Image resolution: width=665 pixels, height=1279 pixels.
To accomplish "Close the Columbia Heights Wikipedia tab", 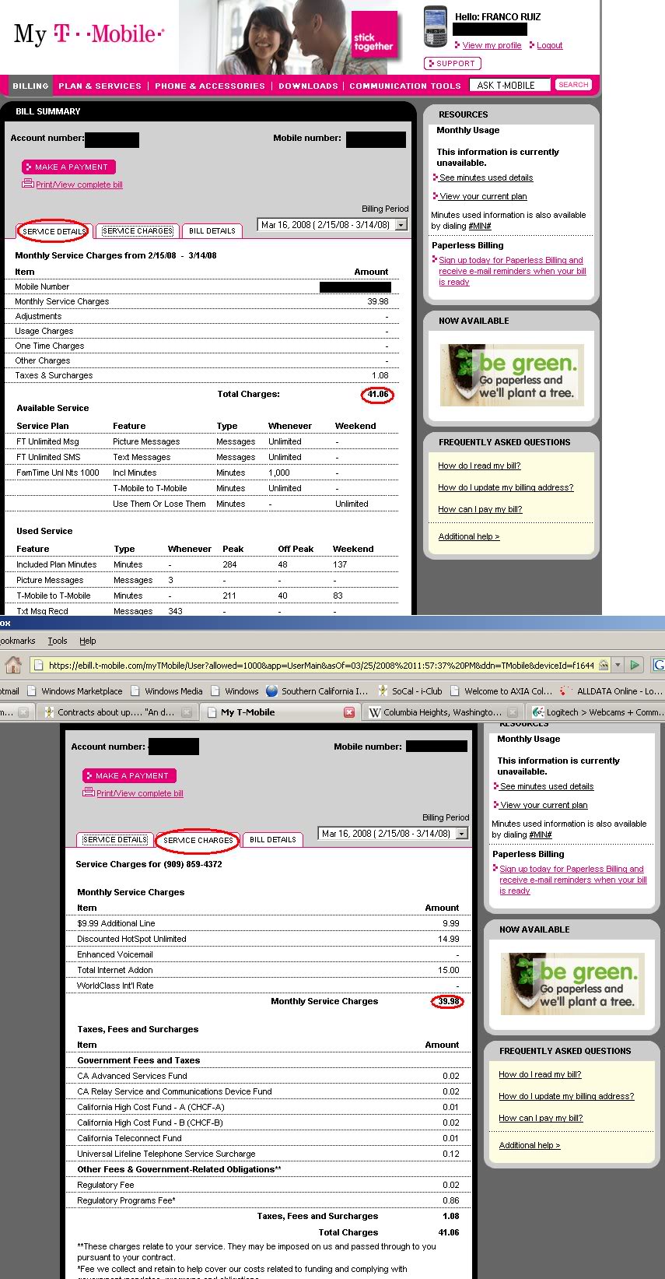I will [x=512, y=712].
